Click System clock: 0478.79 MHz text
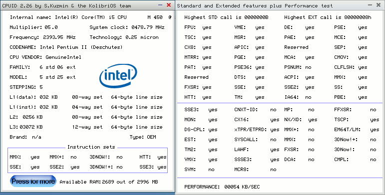Image resolution: width=385 pixels, height=195 pixels. (x=127, y=27)
